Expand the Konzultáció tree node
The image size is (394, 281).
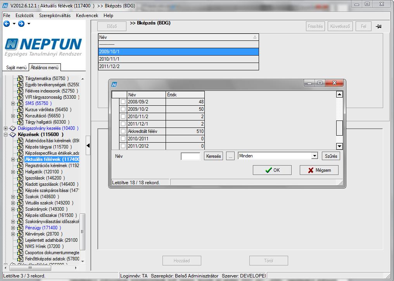[13, 116]
